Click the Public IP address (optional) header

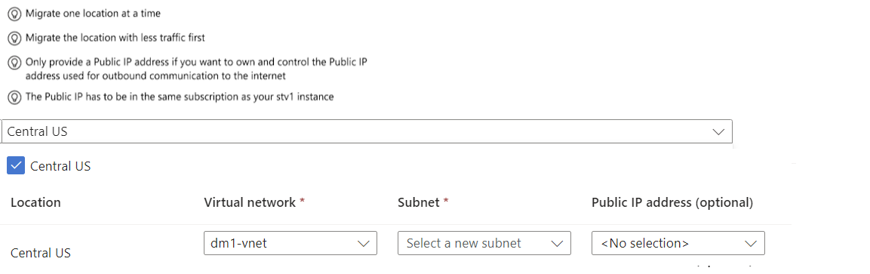[x=672, y=203]
